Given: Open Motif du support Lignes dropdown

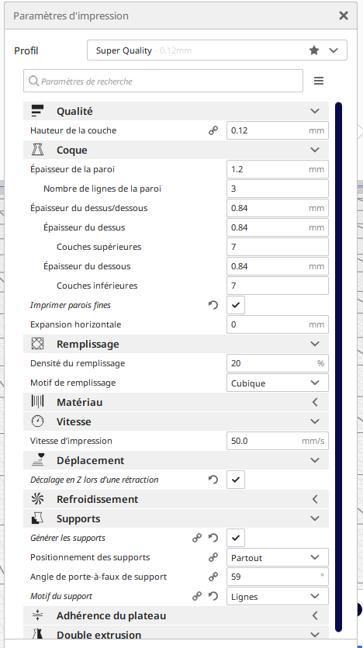Looking at the screenshot, I should click(x=278, y=596).
